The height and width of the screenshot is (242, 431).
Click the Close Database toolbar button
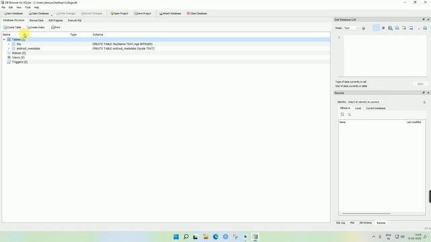pyautogui.click(x=197, y=13)
